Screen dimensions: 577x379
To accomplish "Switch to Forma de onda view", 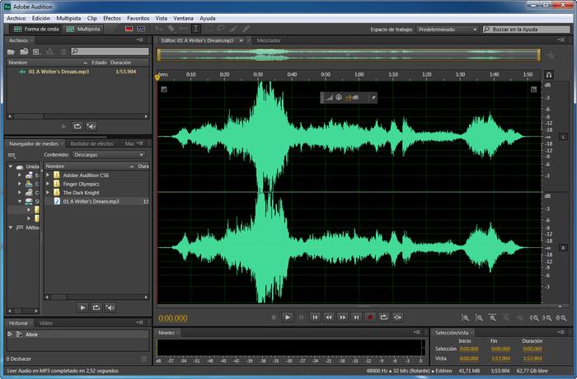I will click(x=36, y=29).
